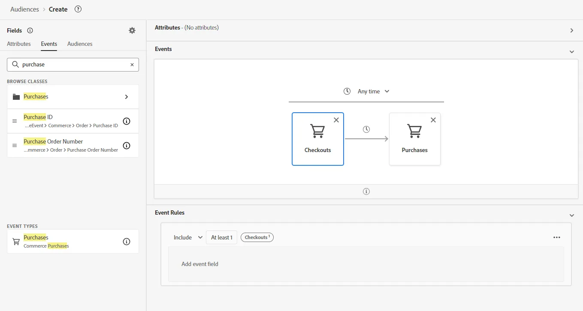Image resolution: width=583 pixels, height=311 pixels.
Task: Go to Audiences breadcrumb link
Action: pyautogui.click(x=24, y=9)
